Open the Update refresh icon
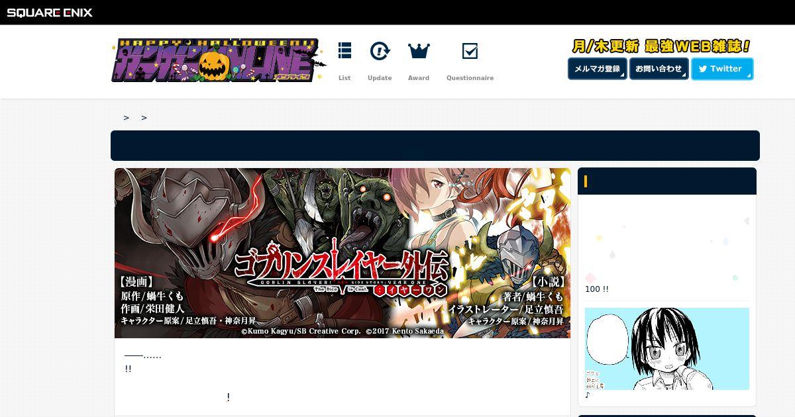This screenshot has height=417, width=795. tap(380, 51)
